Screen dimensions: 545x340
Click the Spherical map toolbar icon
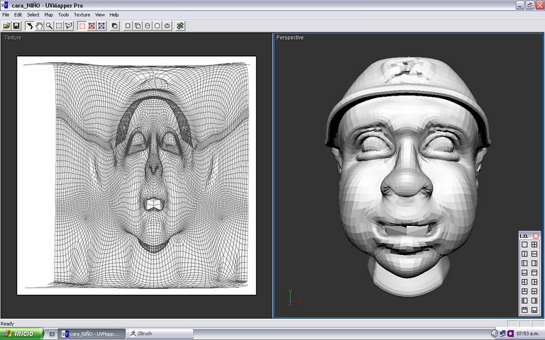(x=157, y=25)
